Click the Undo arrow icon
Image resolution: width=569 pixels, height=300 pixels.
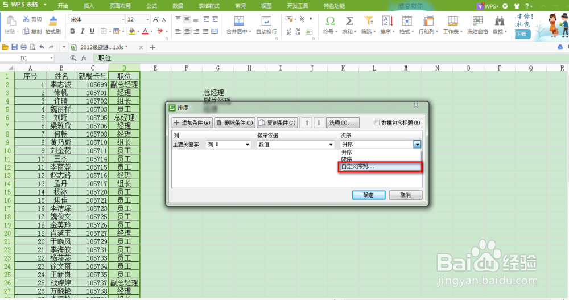tap(42, 47)
